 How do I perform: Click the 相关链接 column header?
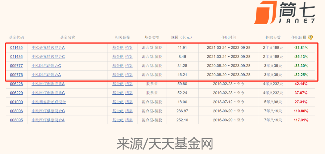(x=122, y=37)
